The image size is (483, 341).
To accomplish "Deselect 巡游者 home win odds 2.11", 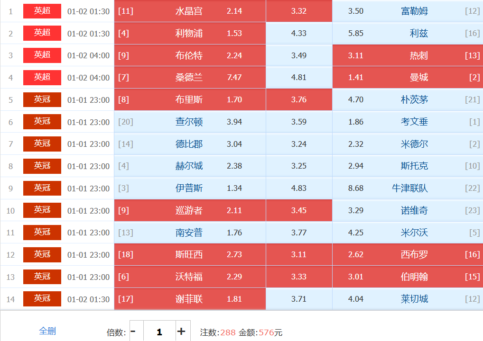I will (x=190, y=211).
